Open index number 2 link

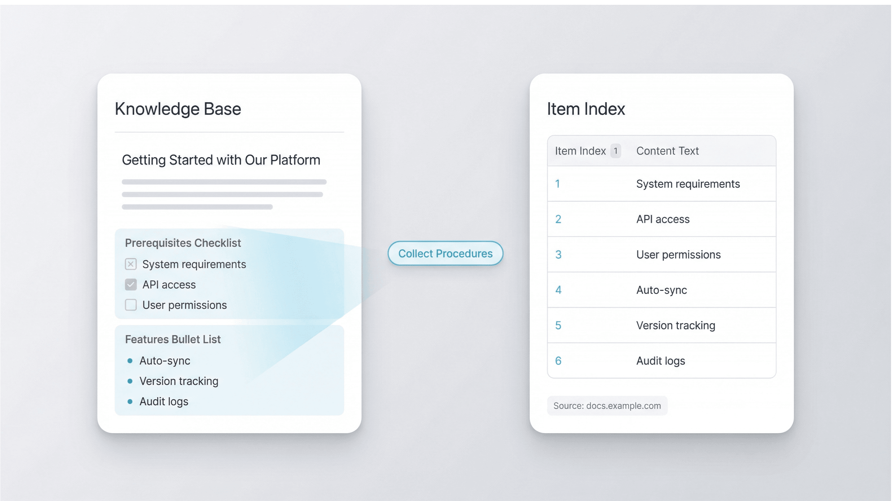(x=558, y=219)
